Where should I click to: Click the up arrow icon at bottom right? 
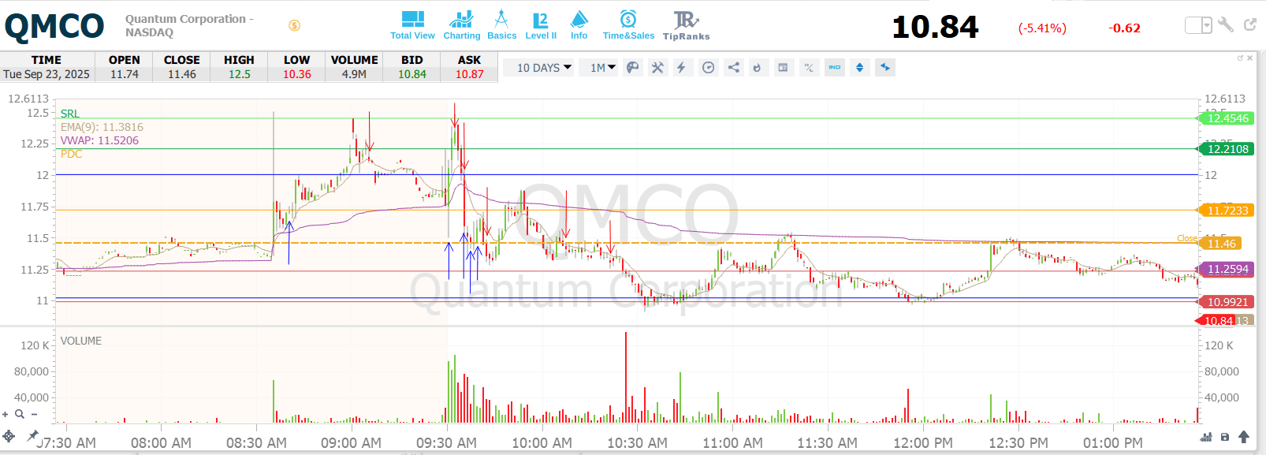point(1244,437)
